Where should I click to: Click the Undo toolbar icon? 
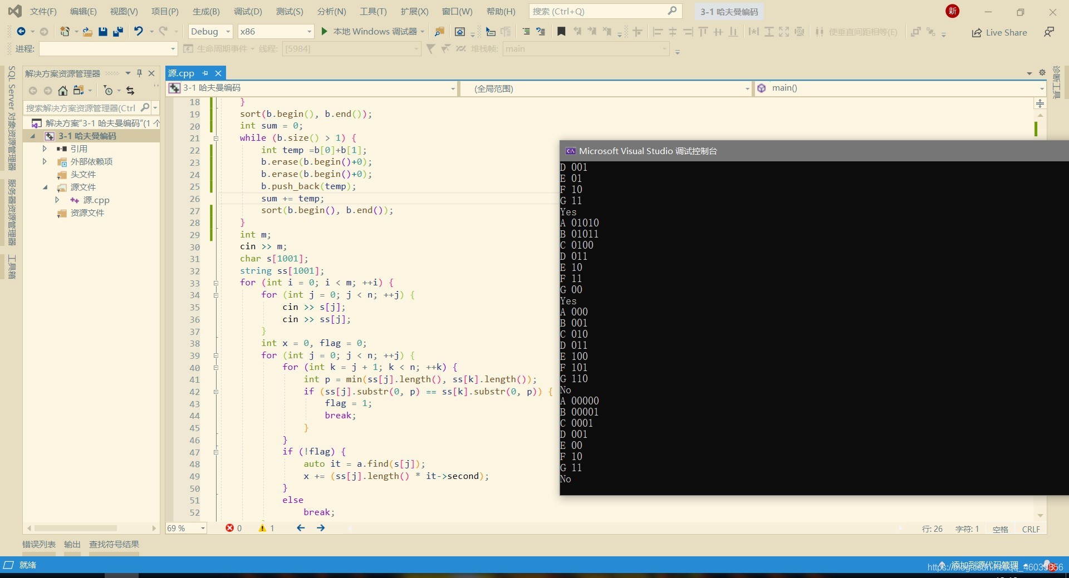point(139,32)
